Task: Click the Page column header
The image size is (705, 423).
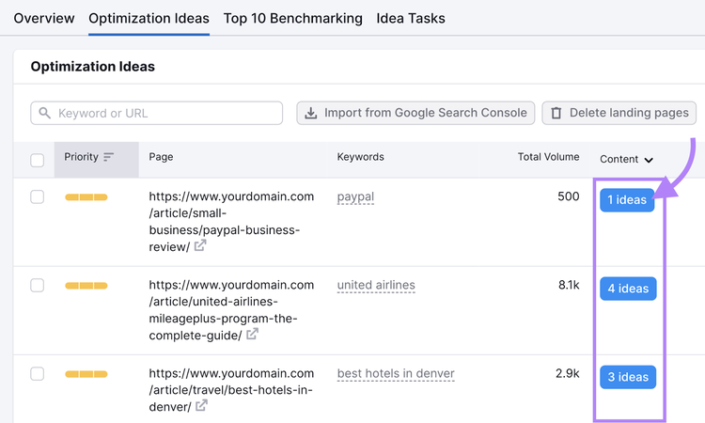Action: [161, 157]
